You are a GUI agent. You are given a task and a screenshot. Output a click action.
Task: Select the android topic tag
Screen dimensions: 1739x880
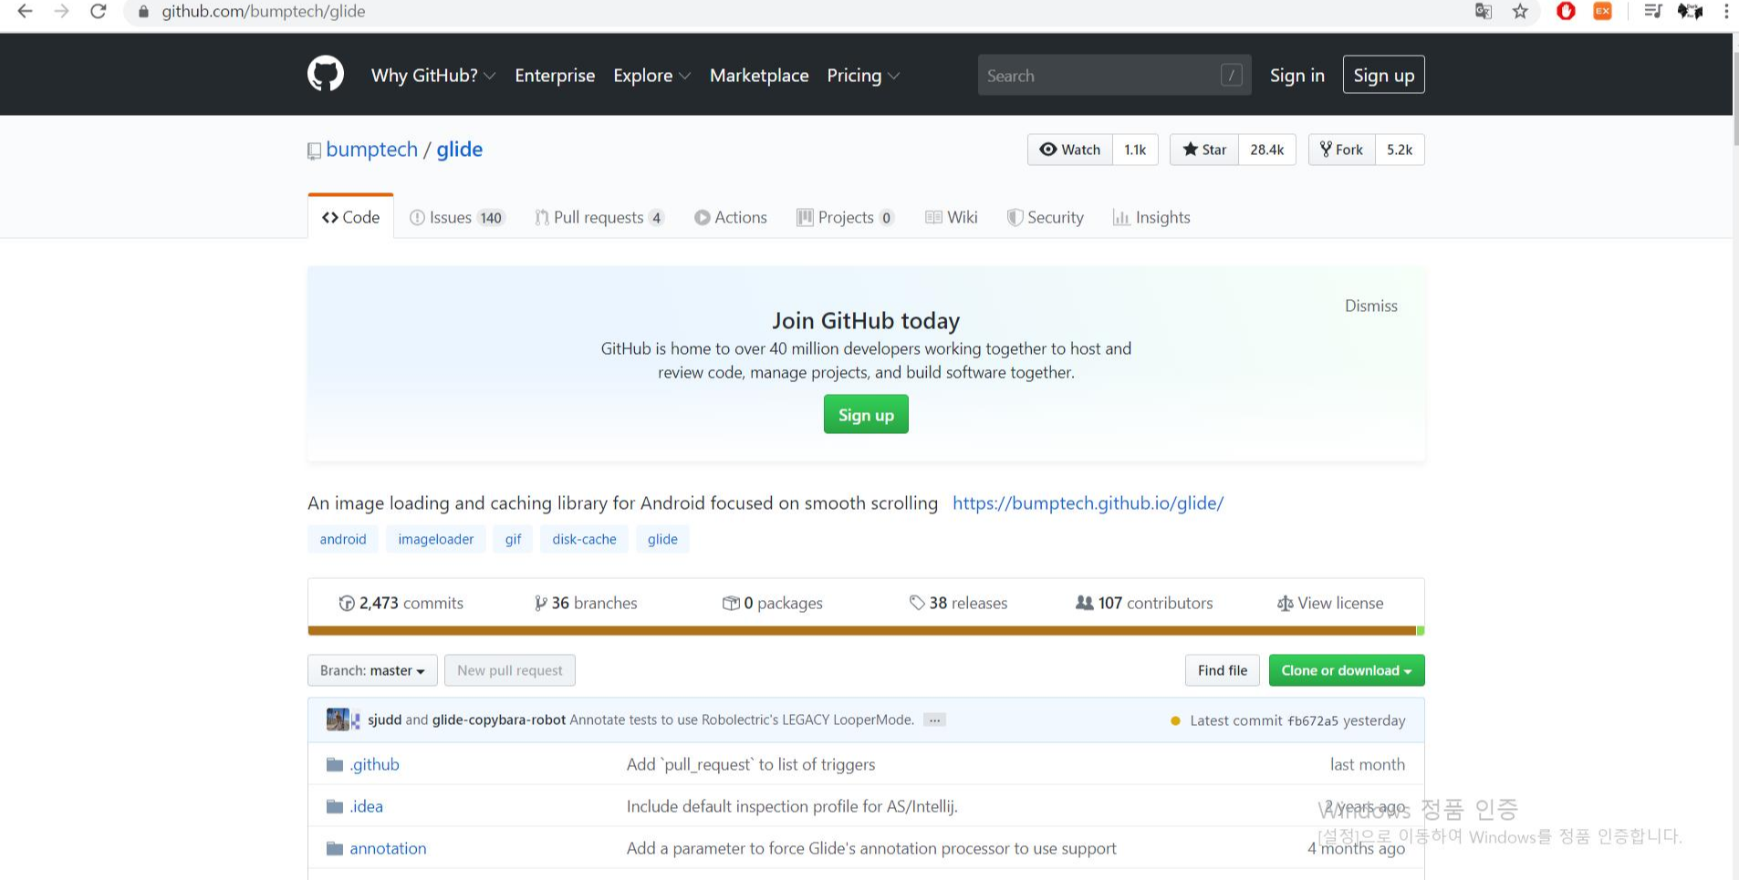click(343, 539)
